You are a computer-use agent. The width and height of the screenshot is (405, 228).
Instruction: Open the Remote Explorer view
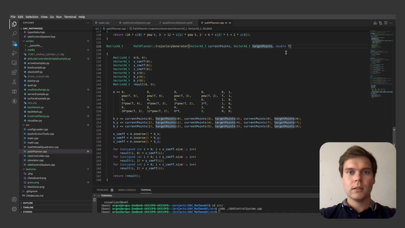(x=14, y=63)
